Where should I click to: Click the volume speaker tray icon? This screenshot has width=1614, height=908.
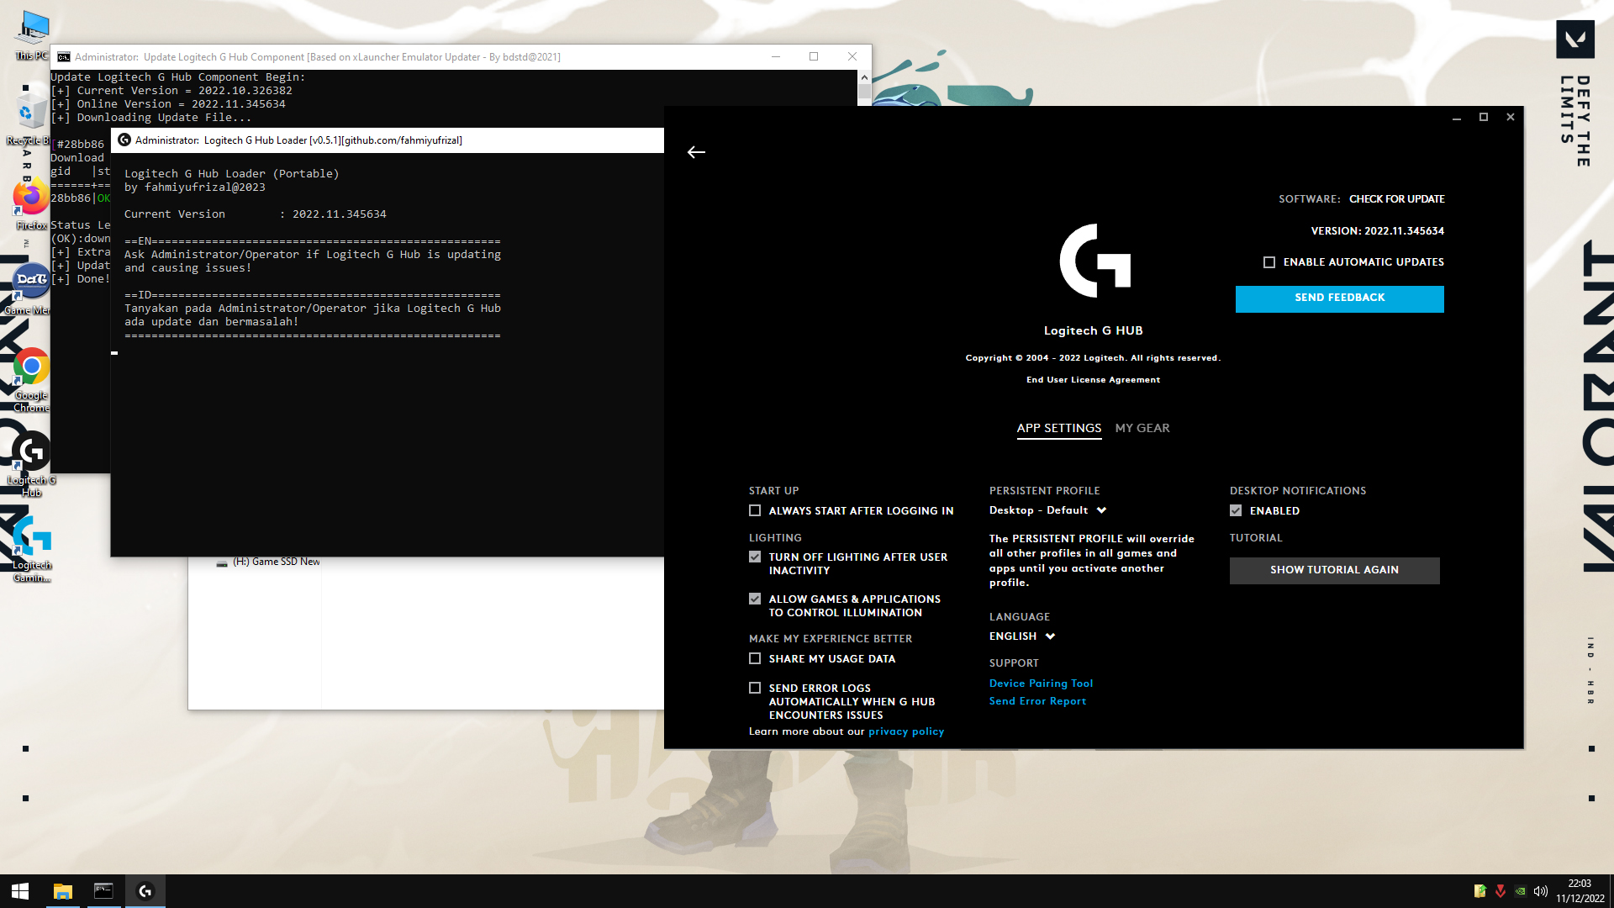pos(1540,891)
